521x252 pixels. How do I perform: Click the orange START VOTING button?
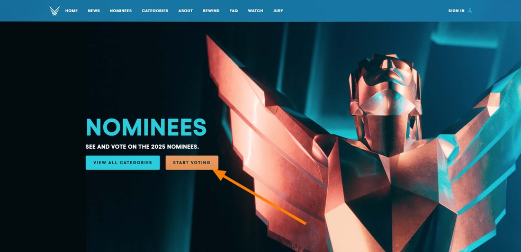[x=192, y=163]
